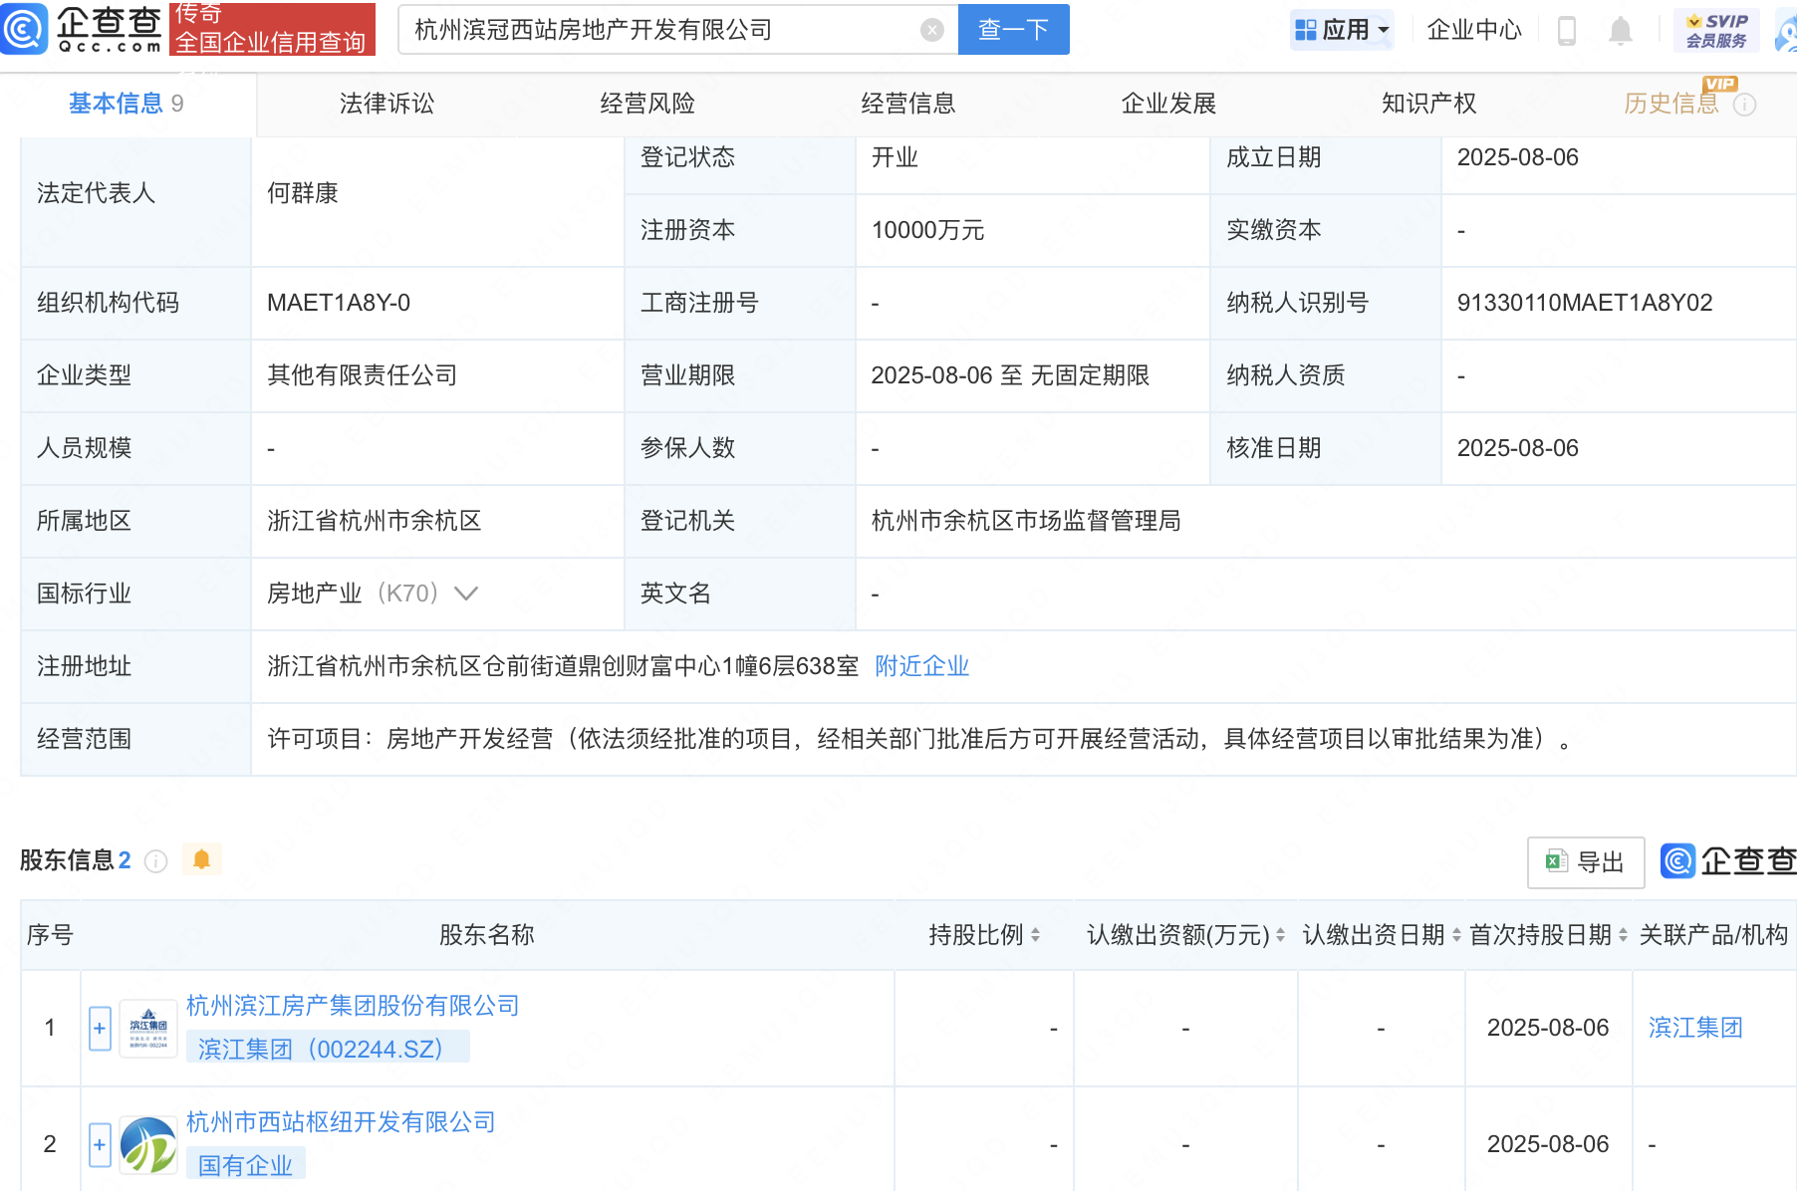Click the 滨江集团 (002244.SZ) stock tag
1797x1191 pixels.
328,1049
